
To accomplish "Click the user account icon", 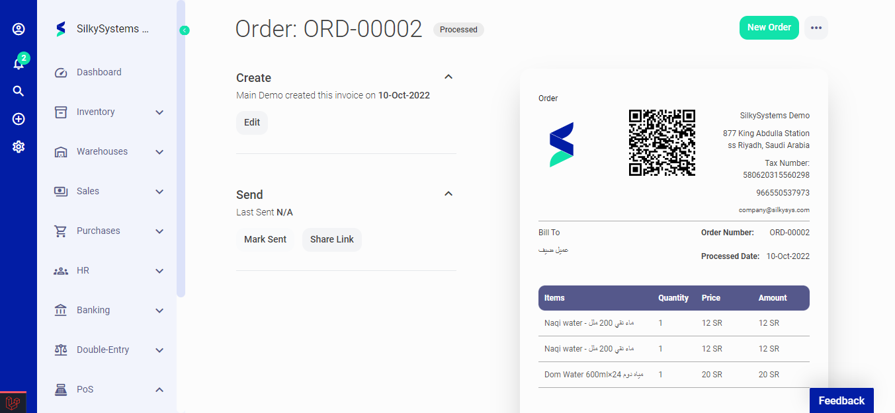I will pos(18,29).
